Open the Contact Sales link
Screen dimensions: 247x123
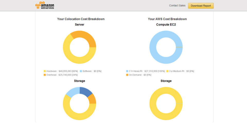click(177, 5)
